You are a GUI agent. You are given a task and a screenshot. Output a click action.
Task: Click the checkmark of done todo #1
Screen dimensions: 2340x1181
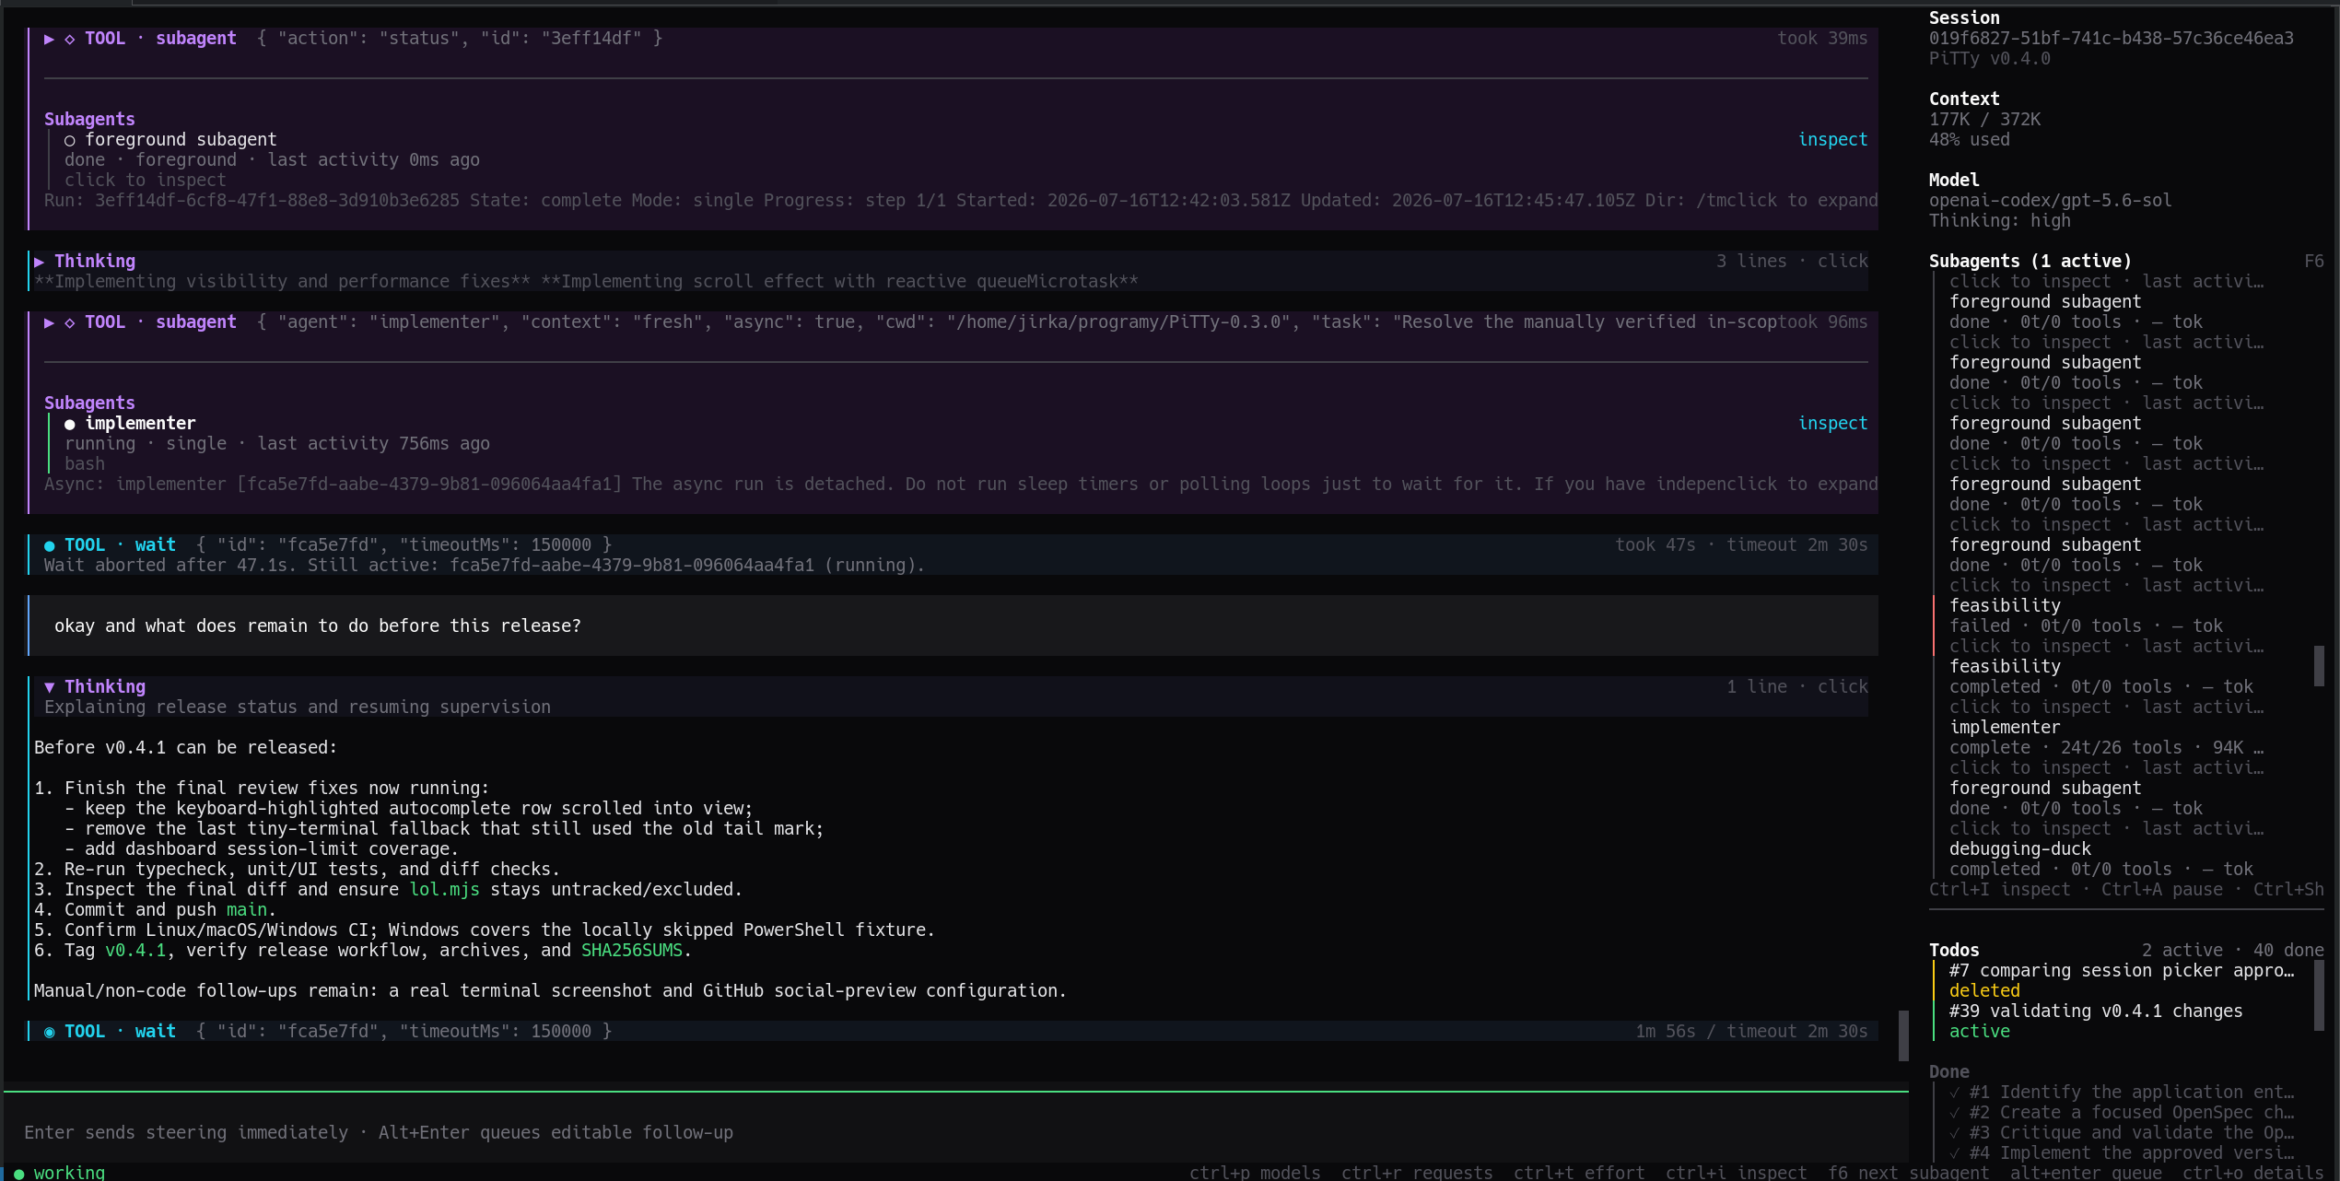pos(1954,1093)
